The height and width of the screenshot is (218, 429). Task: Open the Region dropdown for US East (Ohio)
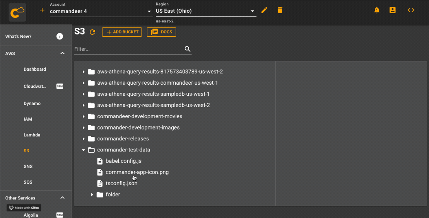tap(206, 11)
